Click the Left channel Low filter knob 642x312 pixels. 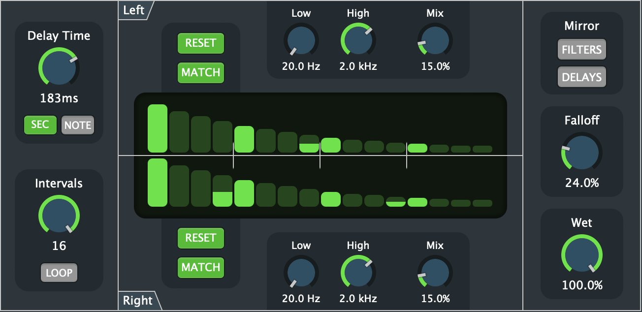301,40
